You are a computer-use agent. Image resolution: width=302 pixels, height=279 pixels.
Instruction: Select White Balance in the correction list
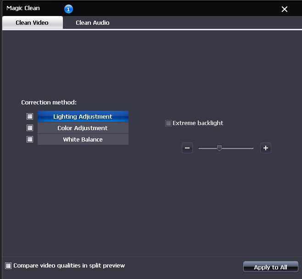point(83,140)
